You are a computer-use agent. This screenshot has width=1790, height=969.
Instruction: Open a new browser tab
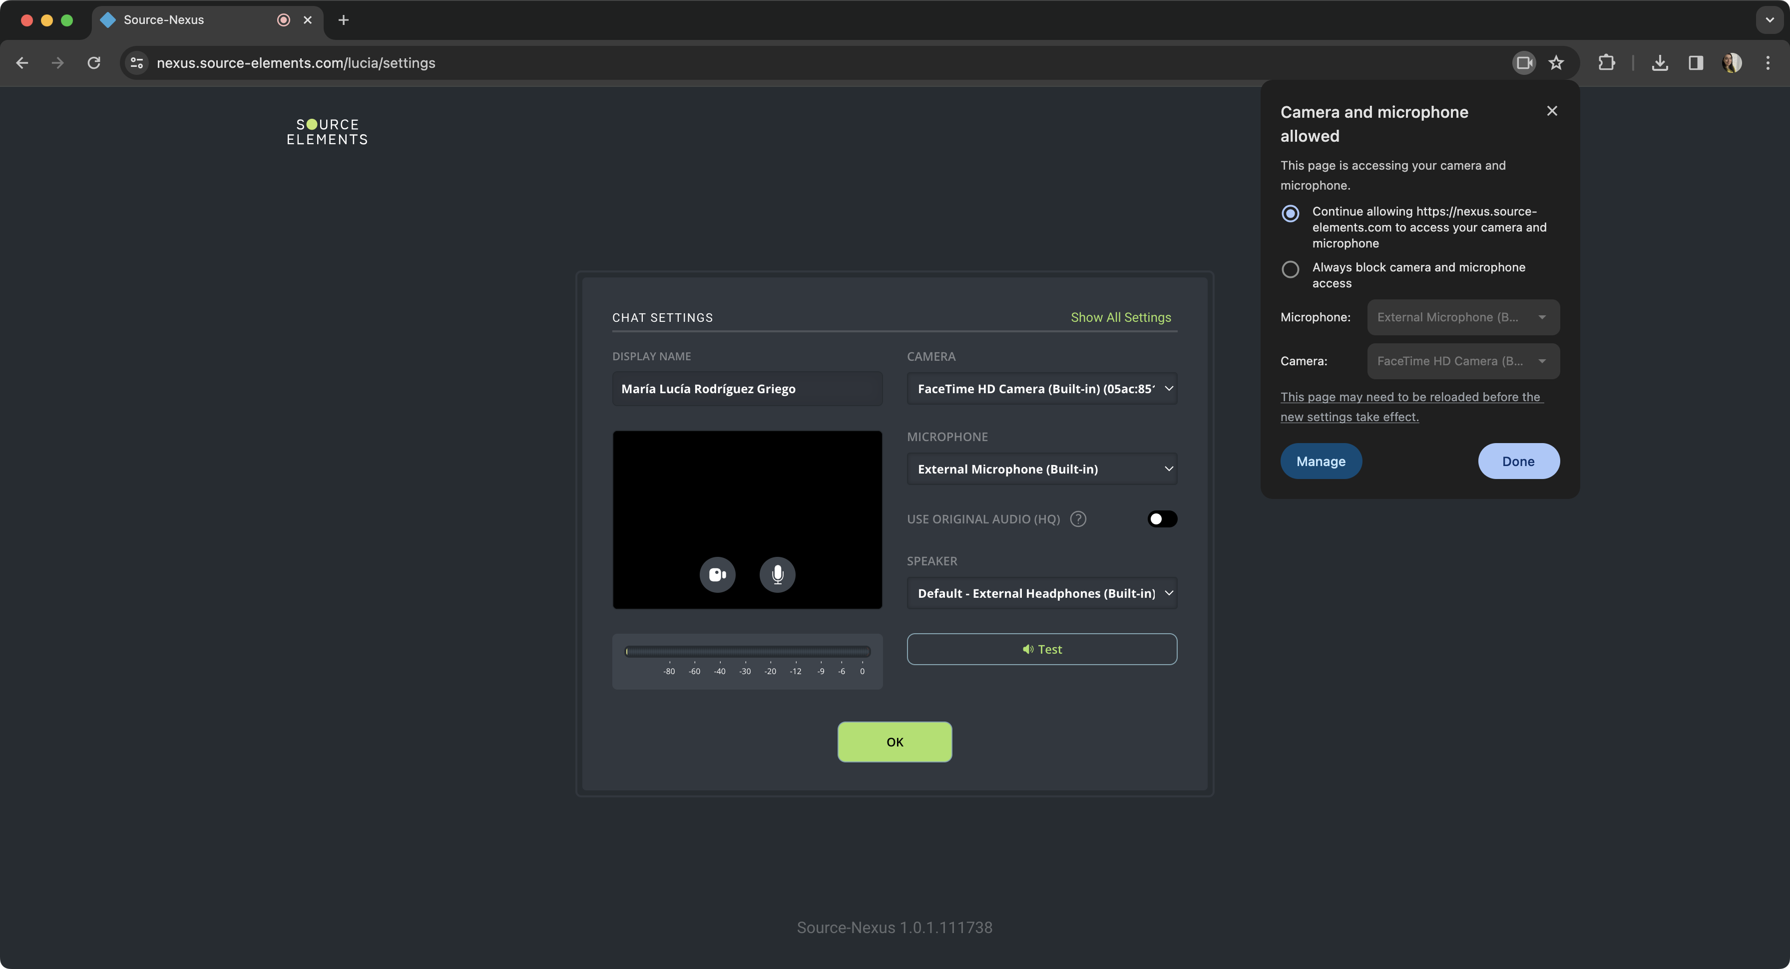(343, 20)
